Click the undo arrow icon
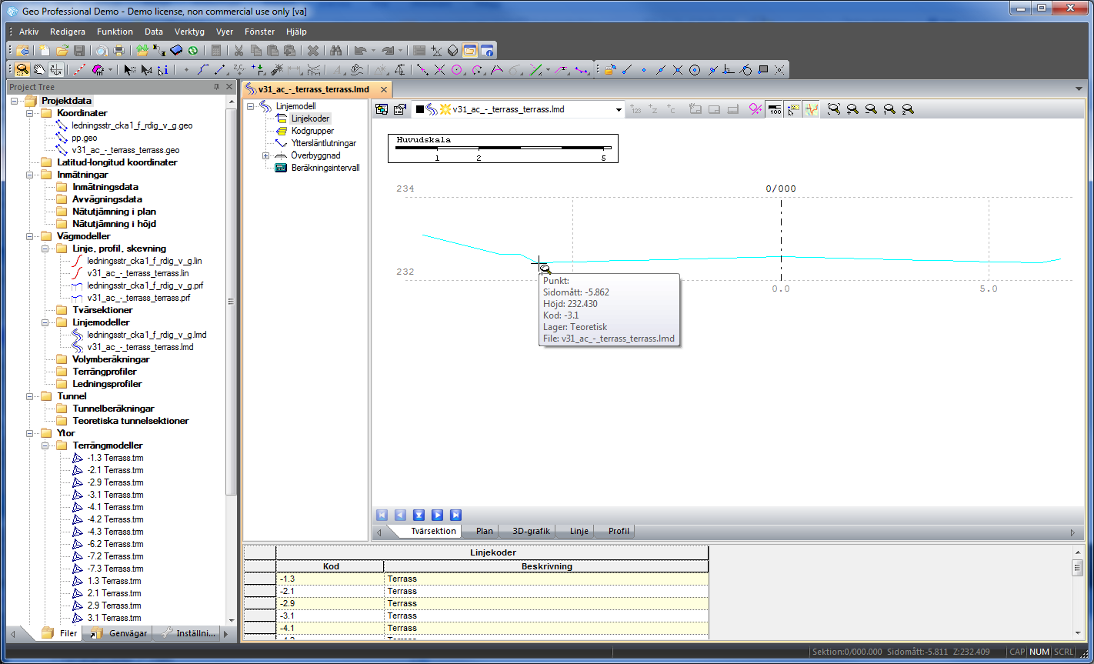Screen dimensions: 1094x664 click(x=359, y=51)
